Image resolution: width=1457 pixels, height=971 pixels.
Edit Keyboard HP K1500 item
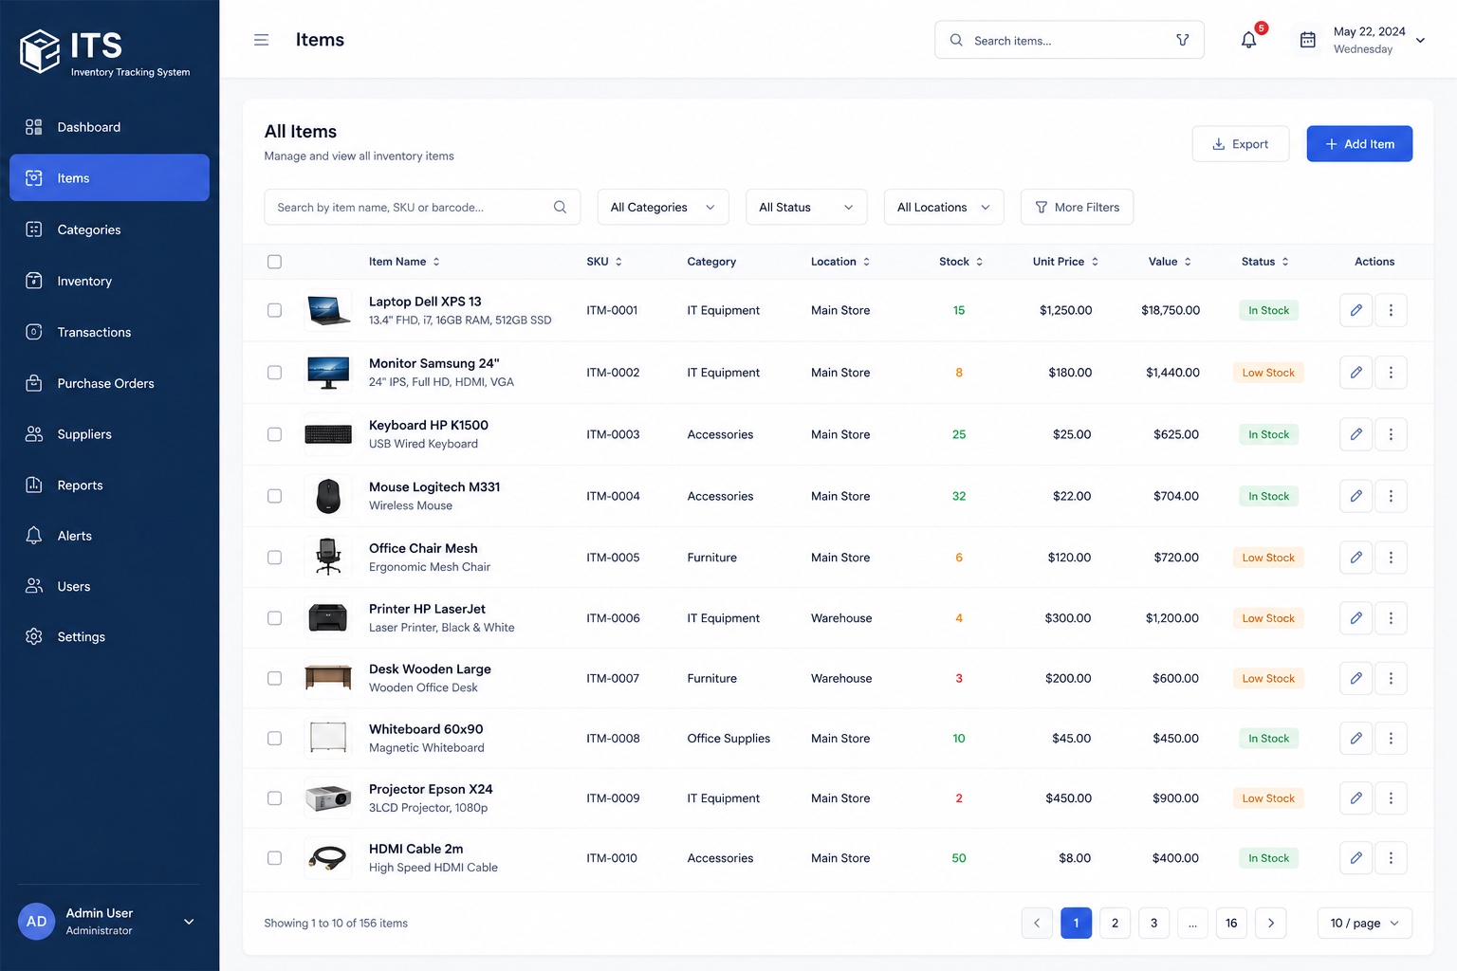coord(1356,434)
